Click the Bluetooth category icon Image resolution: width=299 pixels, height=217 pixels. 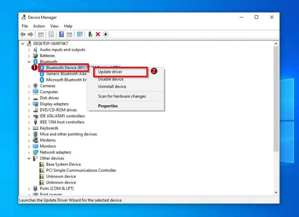tap(35, 62)
